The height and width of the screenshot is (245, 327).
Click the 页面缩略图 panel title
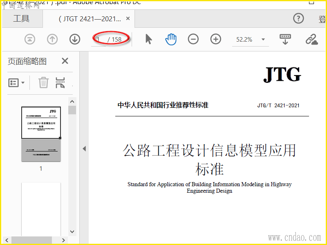[27, 62]
